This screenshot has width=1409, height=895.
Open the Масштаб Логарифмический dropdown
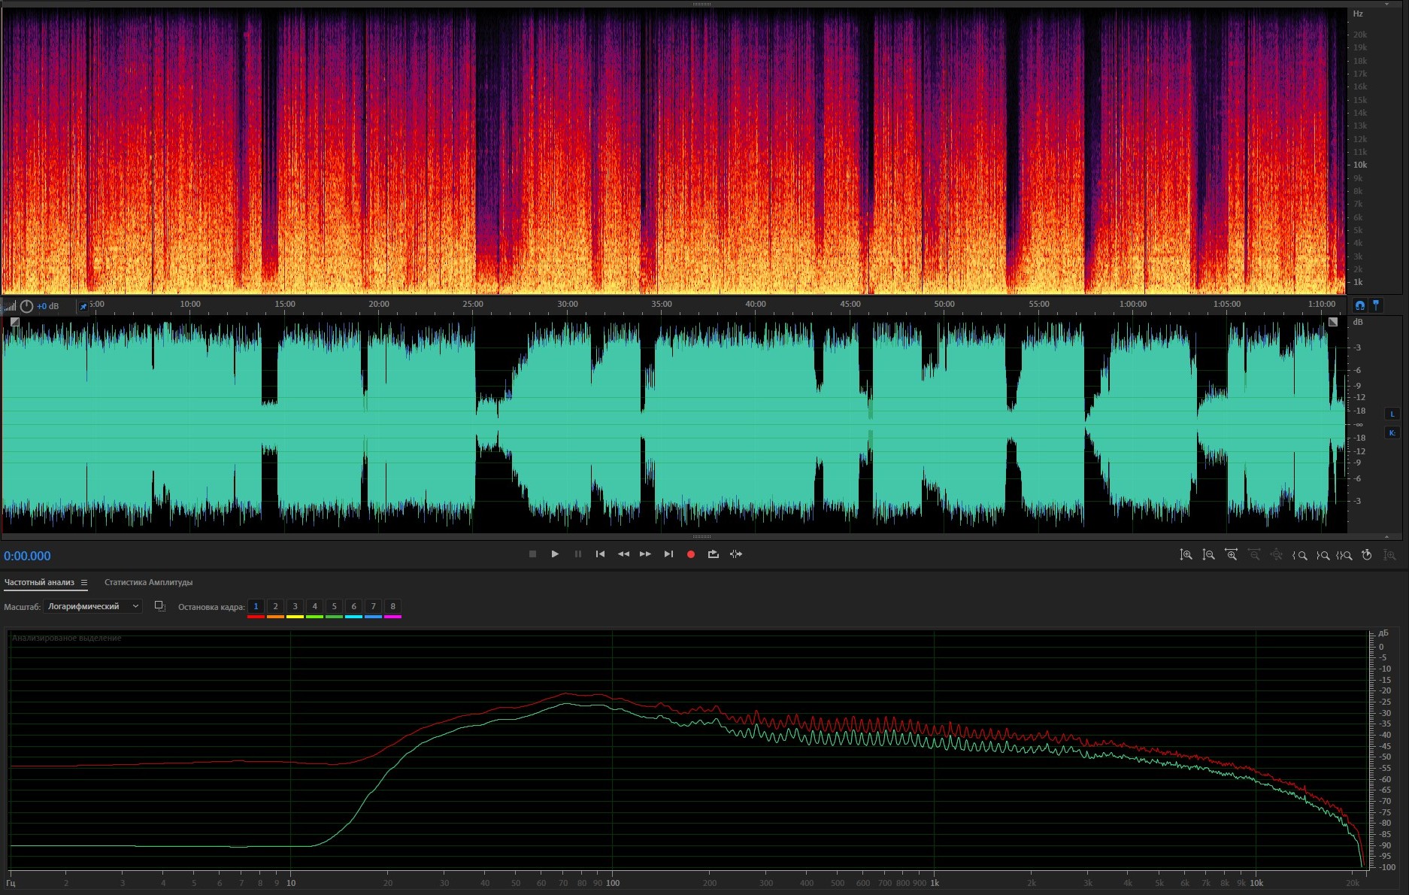click(x=92, y=606)
